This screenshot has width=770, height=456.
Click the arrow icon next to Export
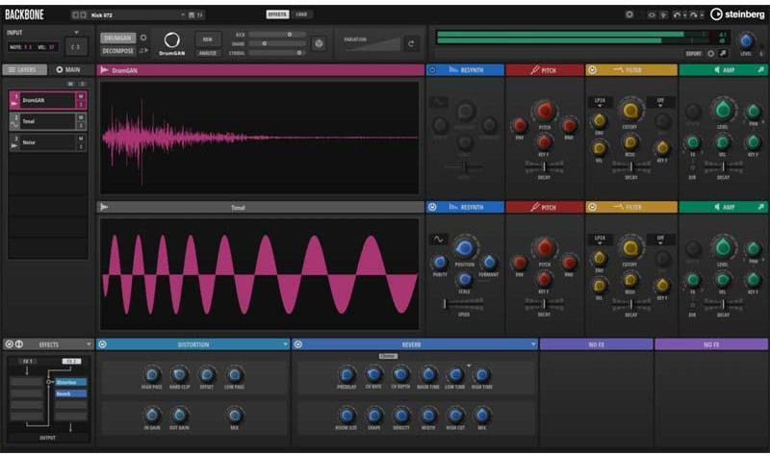pyautogui.click(x=723, y=54)
